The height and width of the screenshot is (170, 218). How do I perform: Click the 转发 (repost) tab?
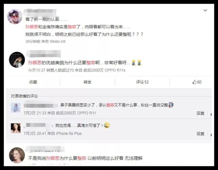pos(88,82)
